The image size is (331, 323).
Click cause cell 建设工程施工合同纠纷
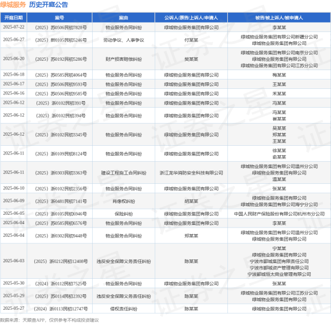click(x=124, y=173)
